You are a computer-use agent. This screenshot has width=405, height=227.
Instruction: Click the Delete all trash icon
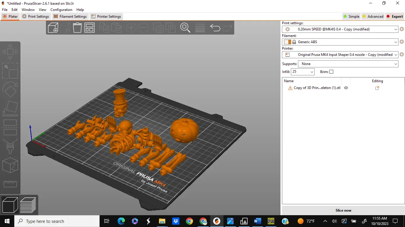click(x=77, y=28)
